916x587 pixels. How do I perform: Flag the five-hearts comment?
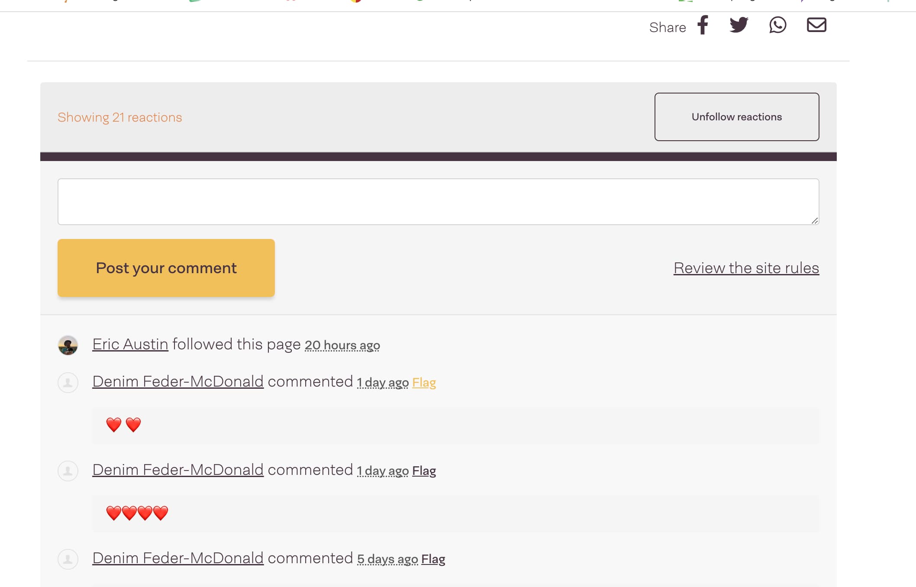tap(424, 471)
